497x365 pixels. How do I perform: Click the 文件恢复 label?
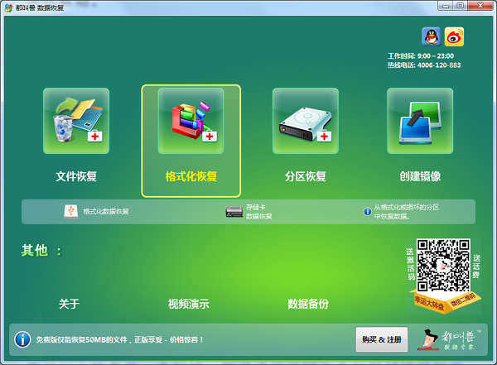click(76, 176)
